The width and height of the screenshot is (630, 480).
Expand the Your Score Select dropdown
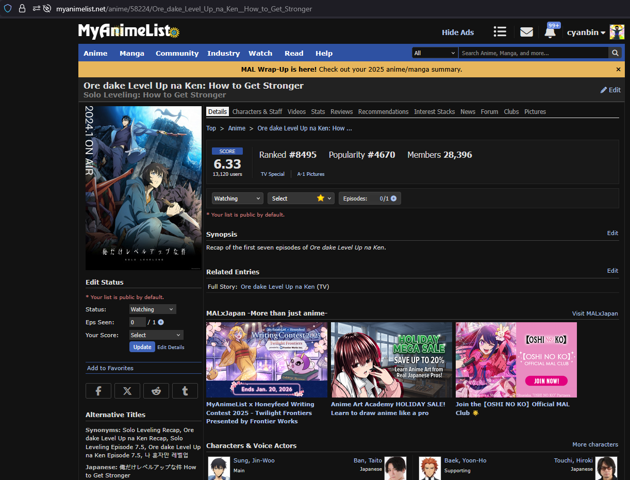click(156, 335)
